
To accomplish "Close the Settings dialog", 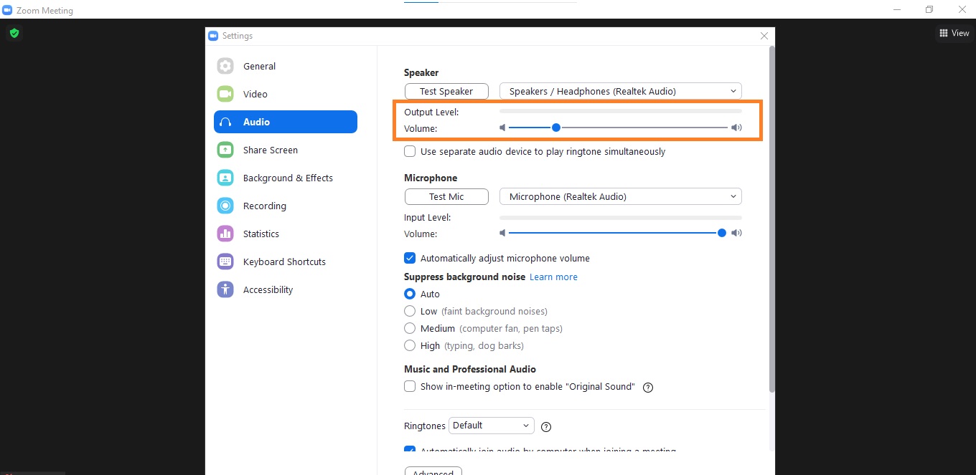I will (764, 36).
